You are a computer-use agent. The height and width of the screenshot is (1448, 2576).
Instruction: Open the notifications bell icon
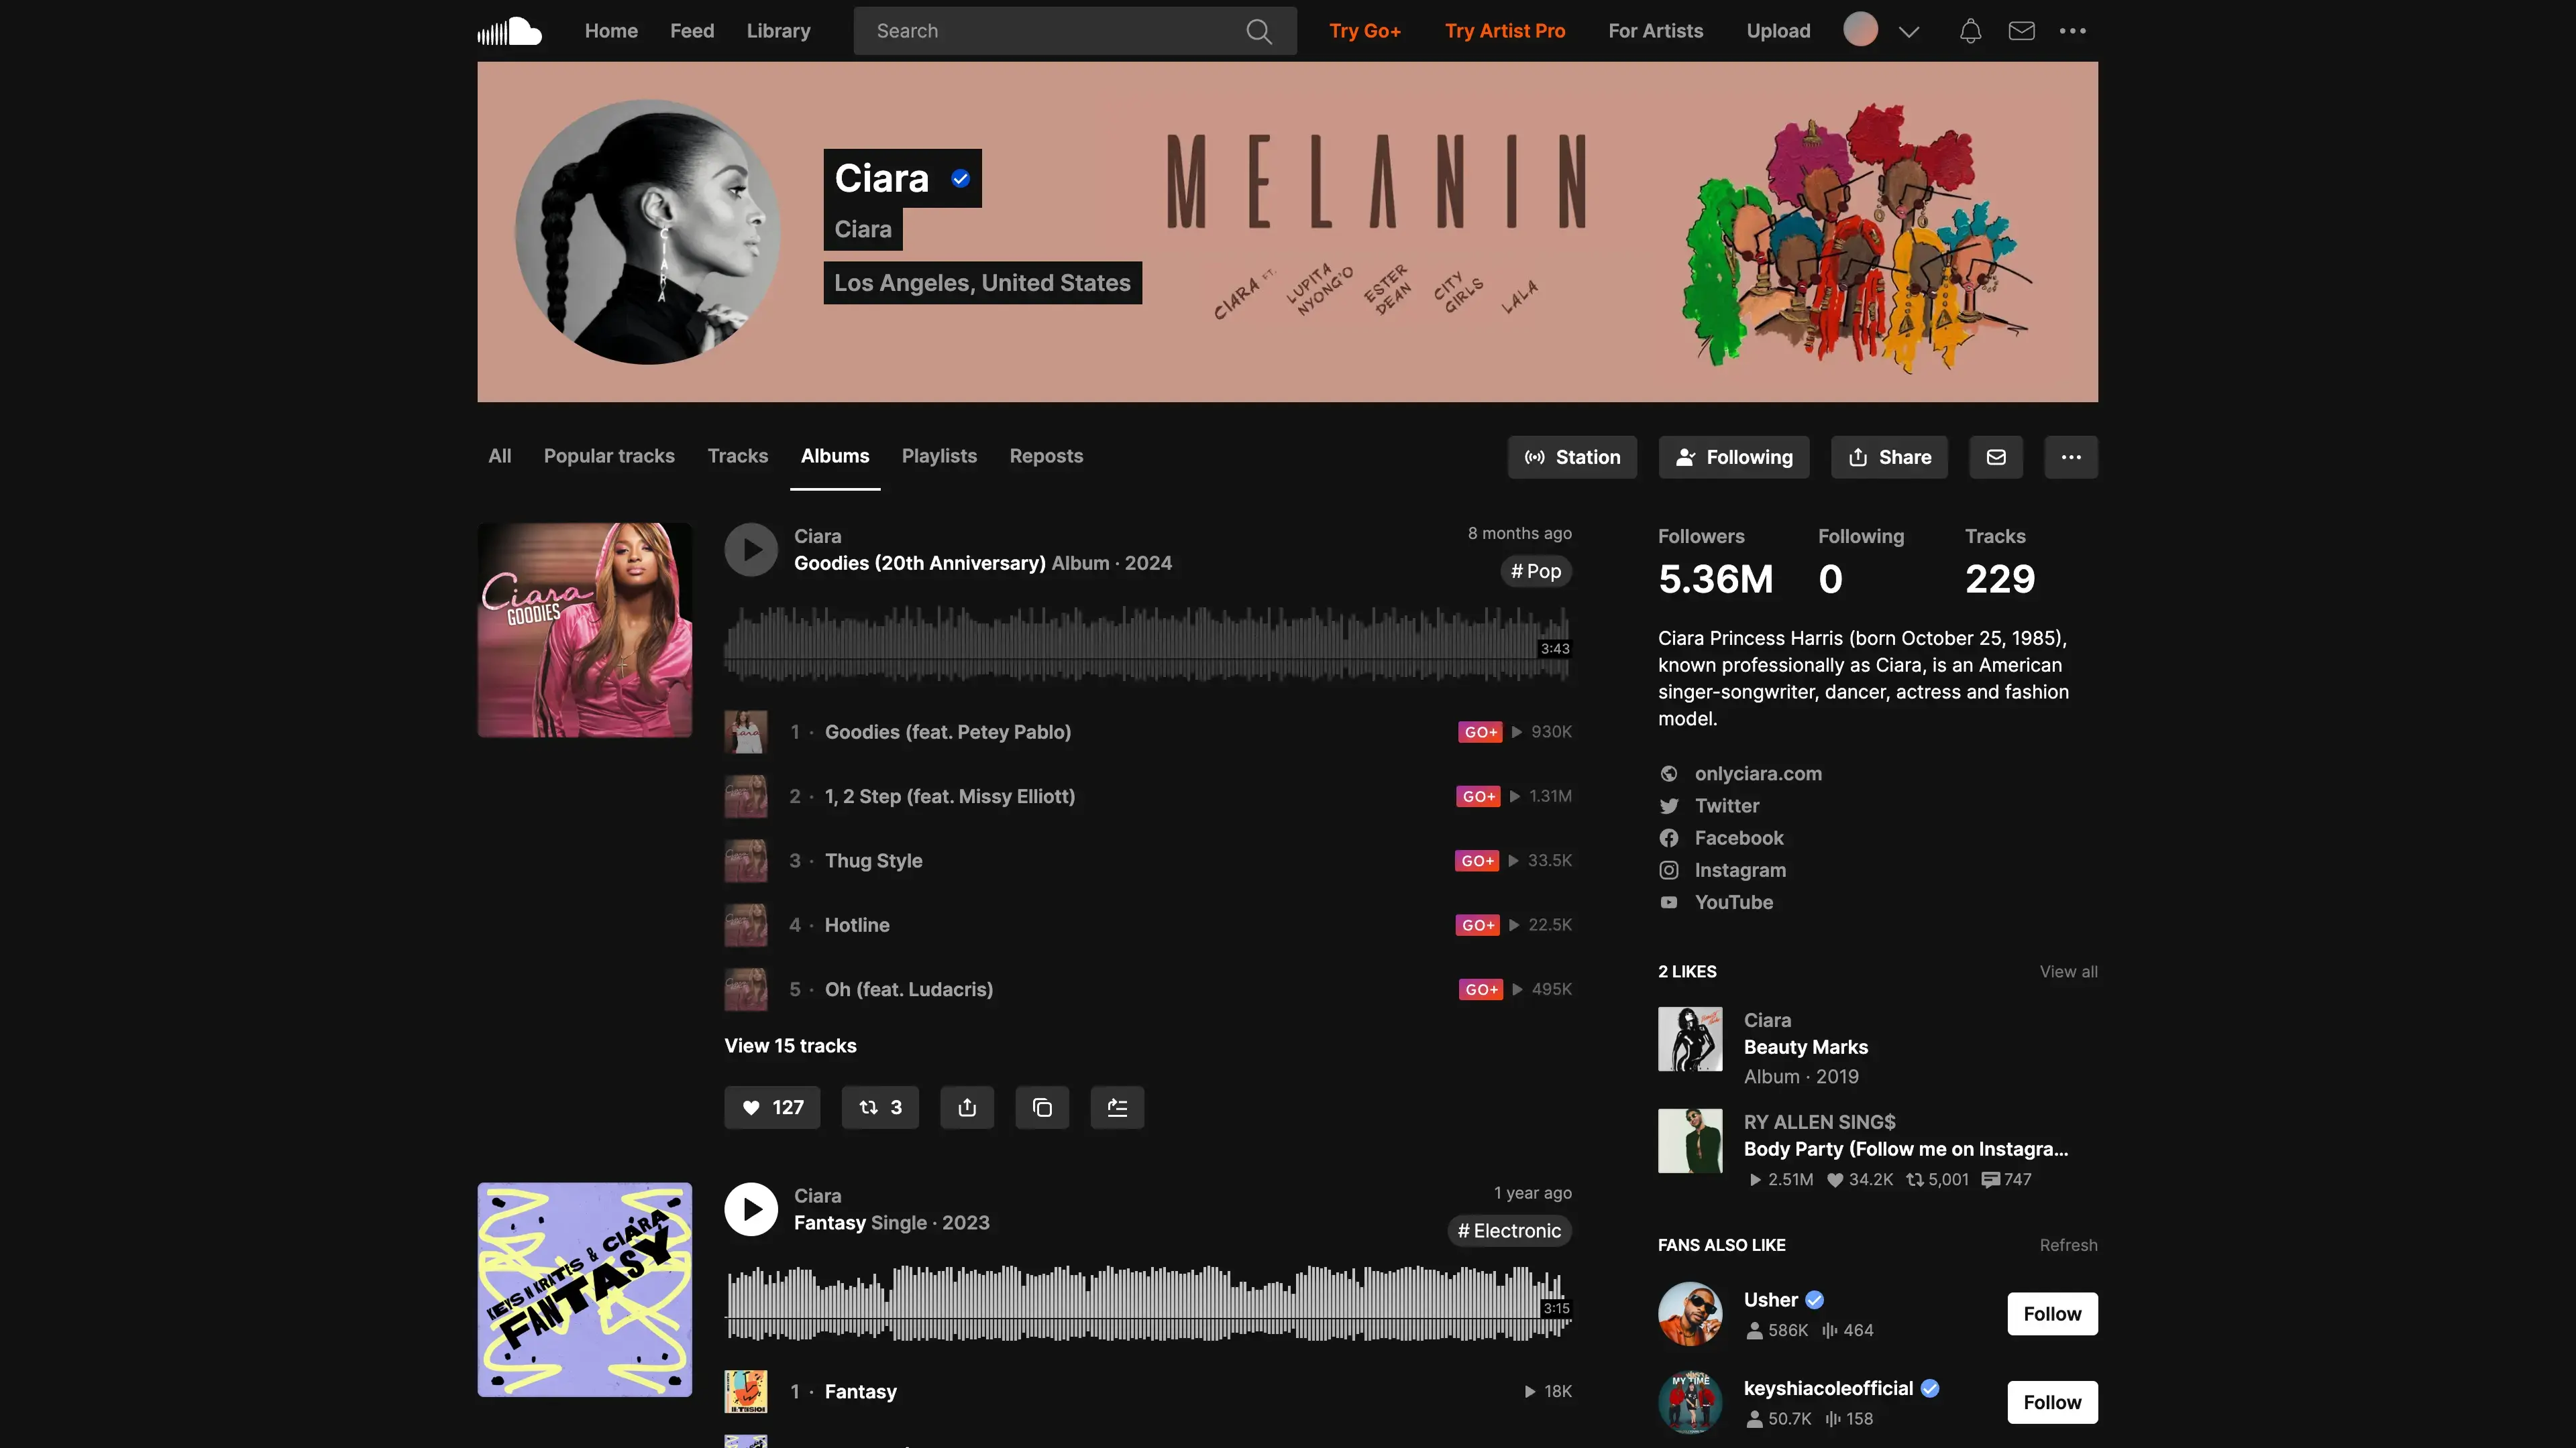(x=1970, y=31)
